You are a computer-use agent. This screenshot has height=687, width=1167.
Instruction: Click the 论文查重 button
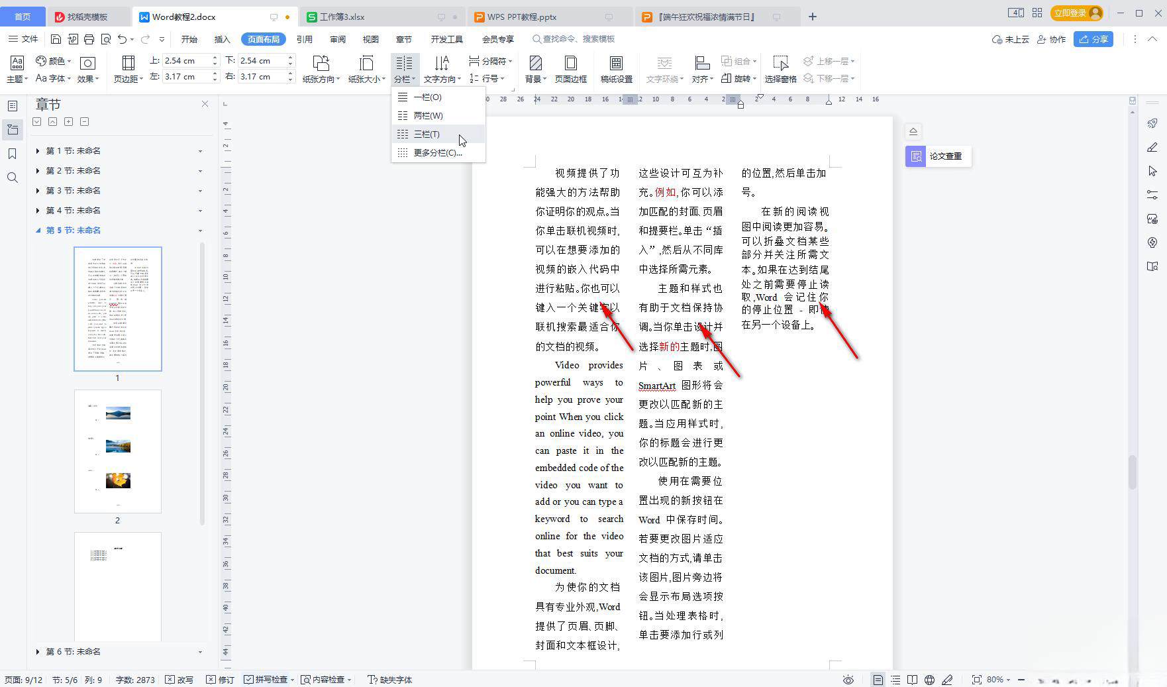click(938, 156)
